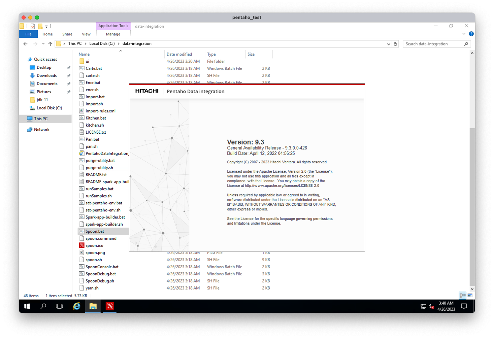
Task: Open the Windows Start menu
Action: click(27, 306)
